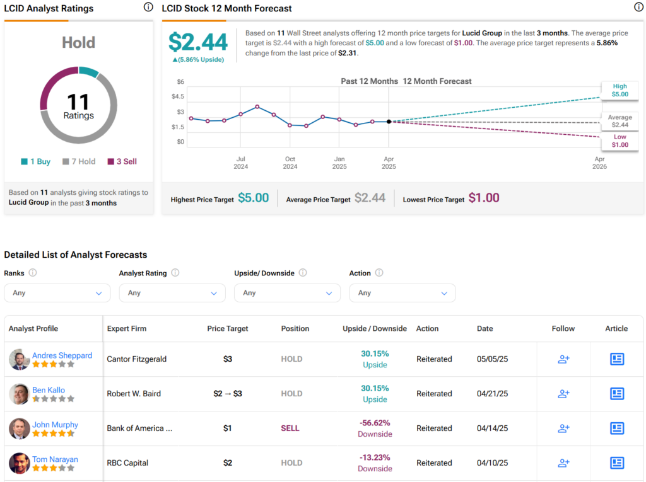Expand the Action filter dropdown
Image resolution: width=646 pixels, height=482 pixels.
point(402,293)
